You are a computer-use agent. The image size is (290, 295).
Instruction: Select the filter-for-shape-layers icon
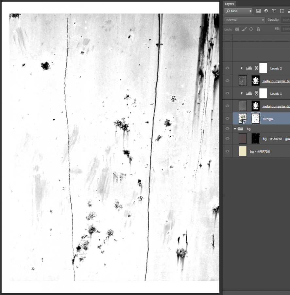(281, 11)
